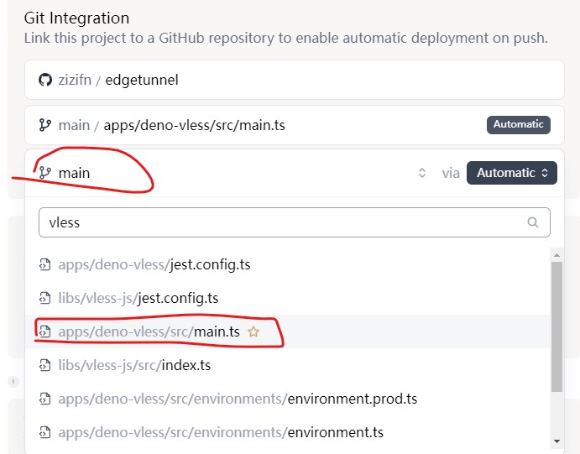Screen dimensions: 580x454
Task: Click file icon beside apps/deno-vless/jest.config.ts
Action: [45, 265]
